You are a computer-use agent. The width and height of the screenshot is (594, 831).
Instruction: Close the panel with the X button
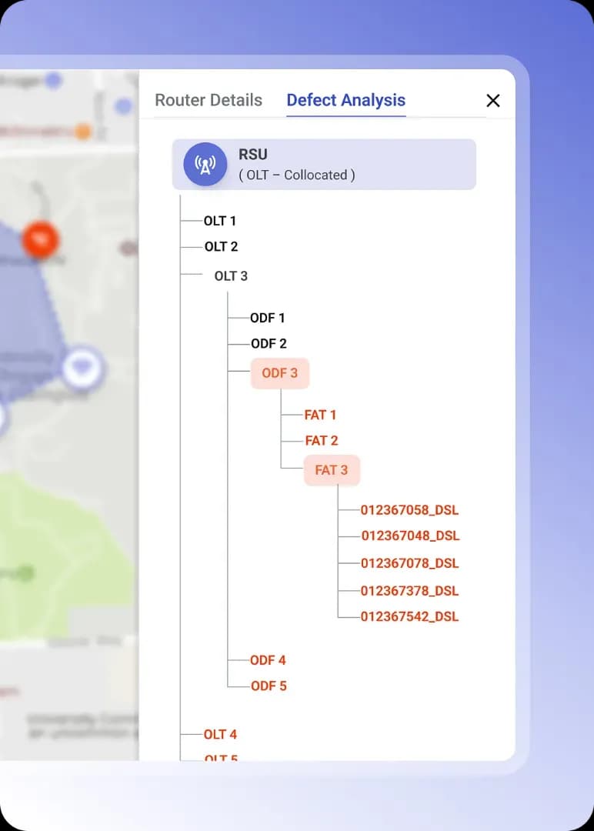[492, 100]
